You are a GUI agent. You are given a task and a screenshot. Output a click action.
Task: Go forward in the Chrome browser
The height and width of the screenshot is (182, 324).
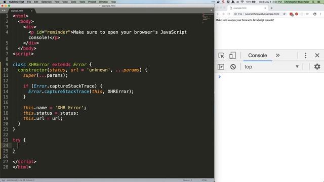point(223,14)
